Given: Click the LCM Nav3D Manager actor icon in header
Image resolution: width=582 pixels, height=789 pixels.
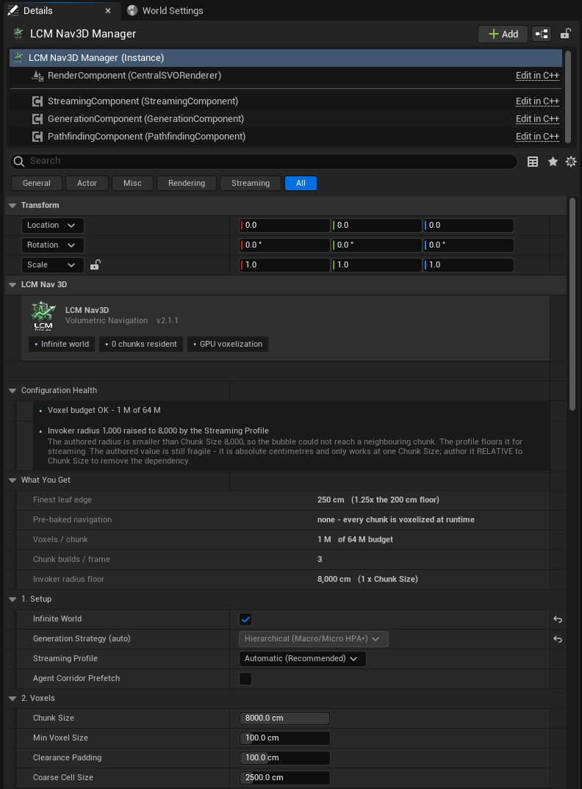Looking at the screenshot, I should point(18,34).
